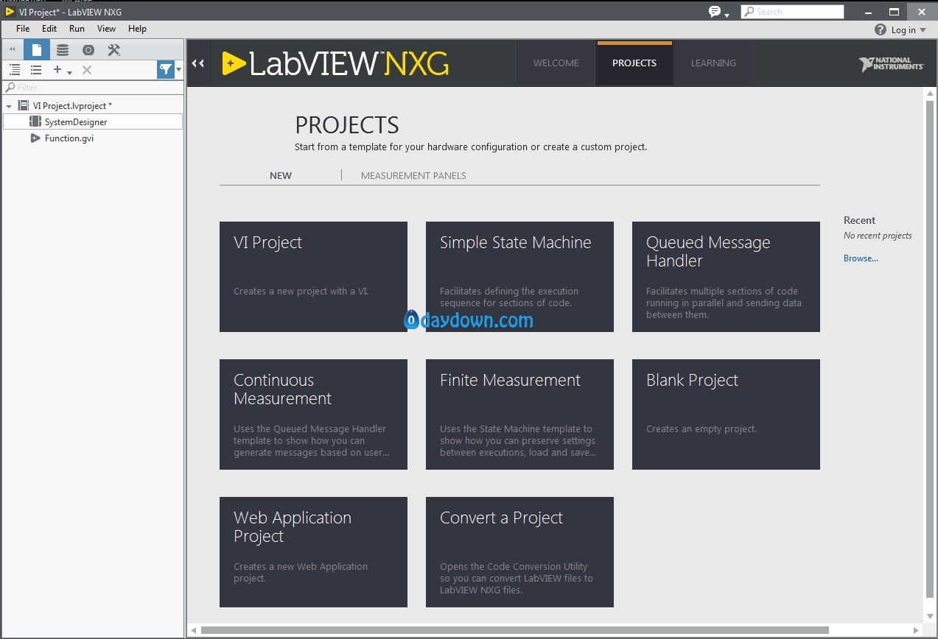The height and width of the screenshot is (639, 938).
Task: Click the LabVIEW NXG logo
Action: click(336, 63)
